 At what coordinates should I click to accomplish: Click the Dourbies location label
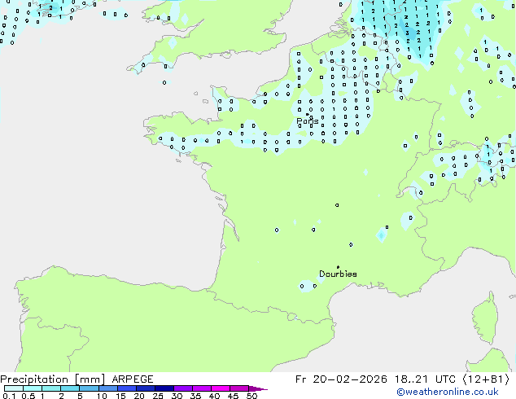[x=338, y=274]
